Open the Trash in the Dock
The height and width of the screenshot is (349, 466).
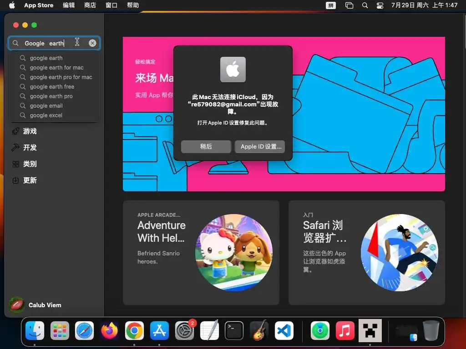pos(431,331)
